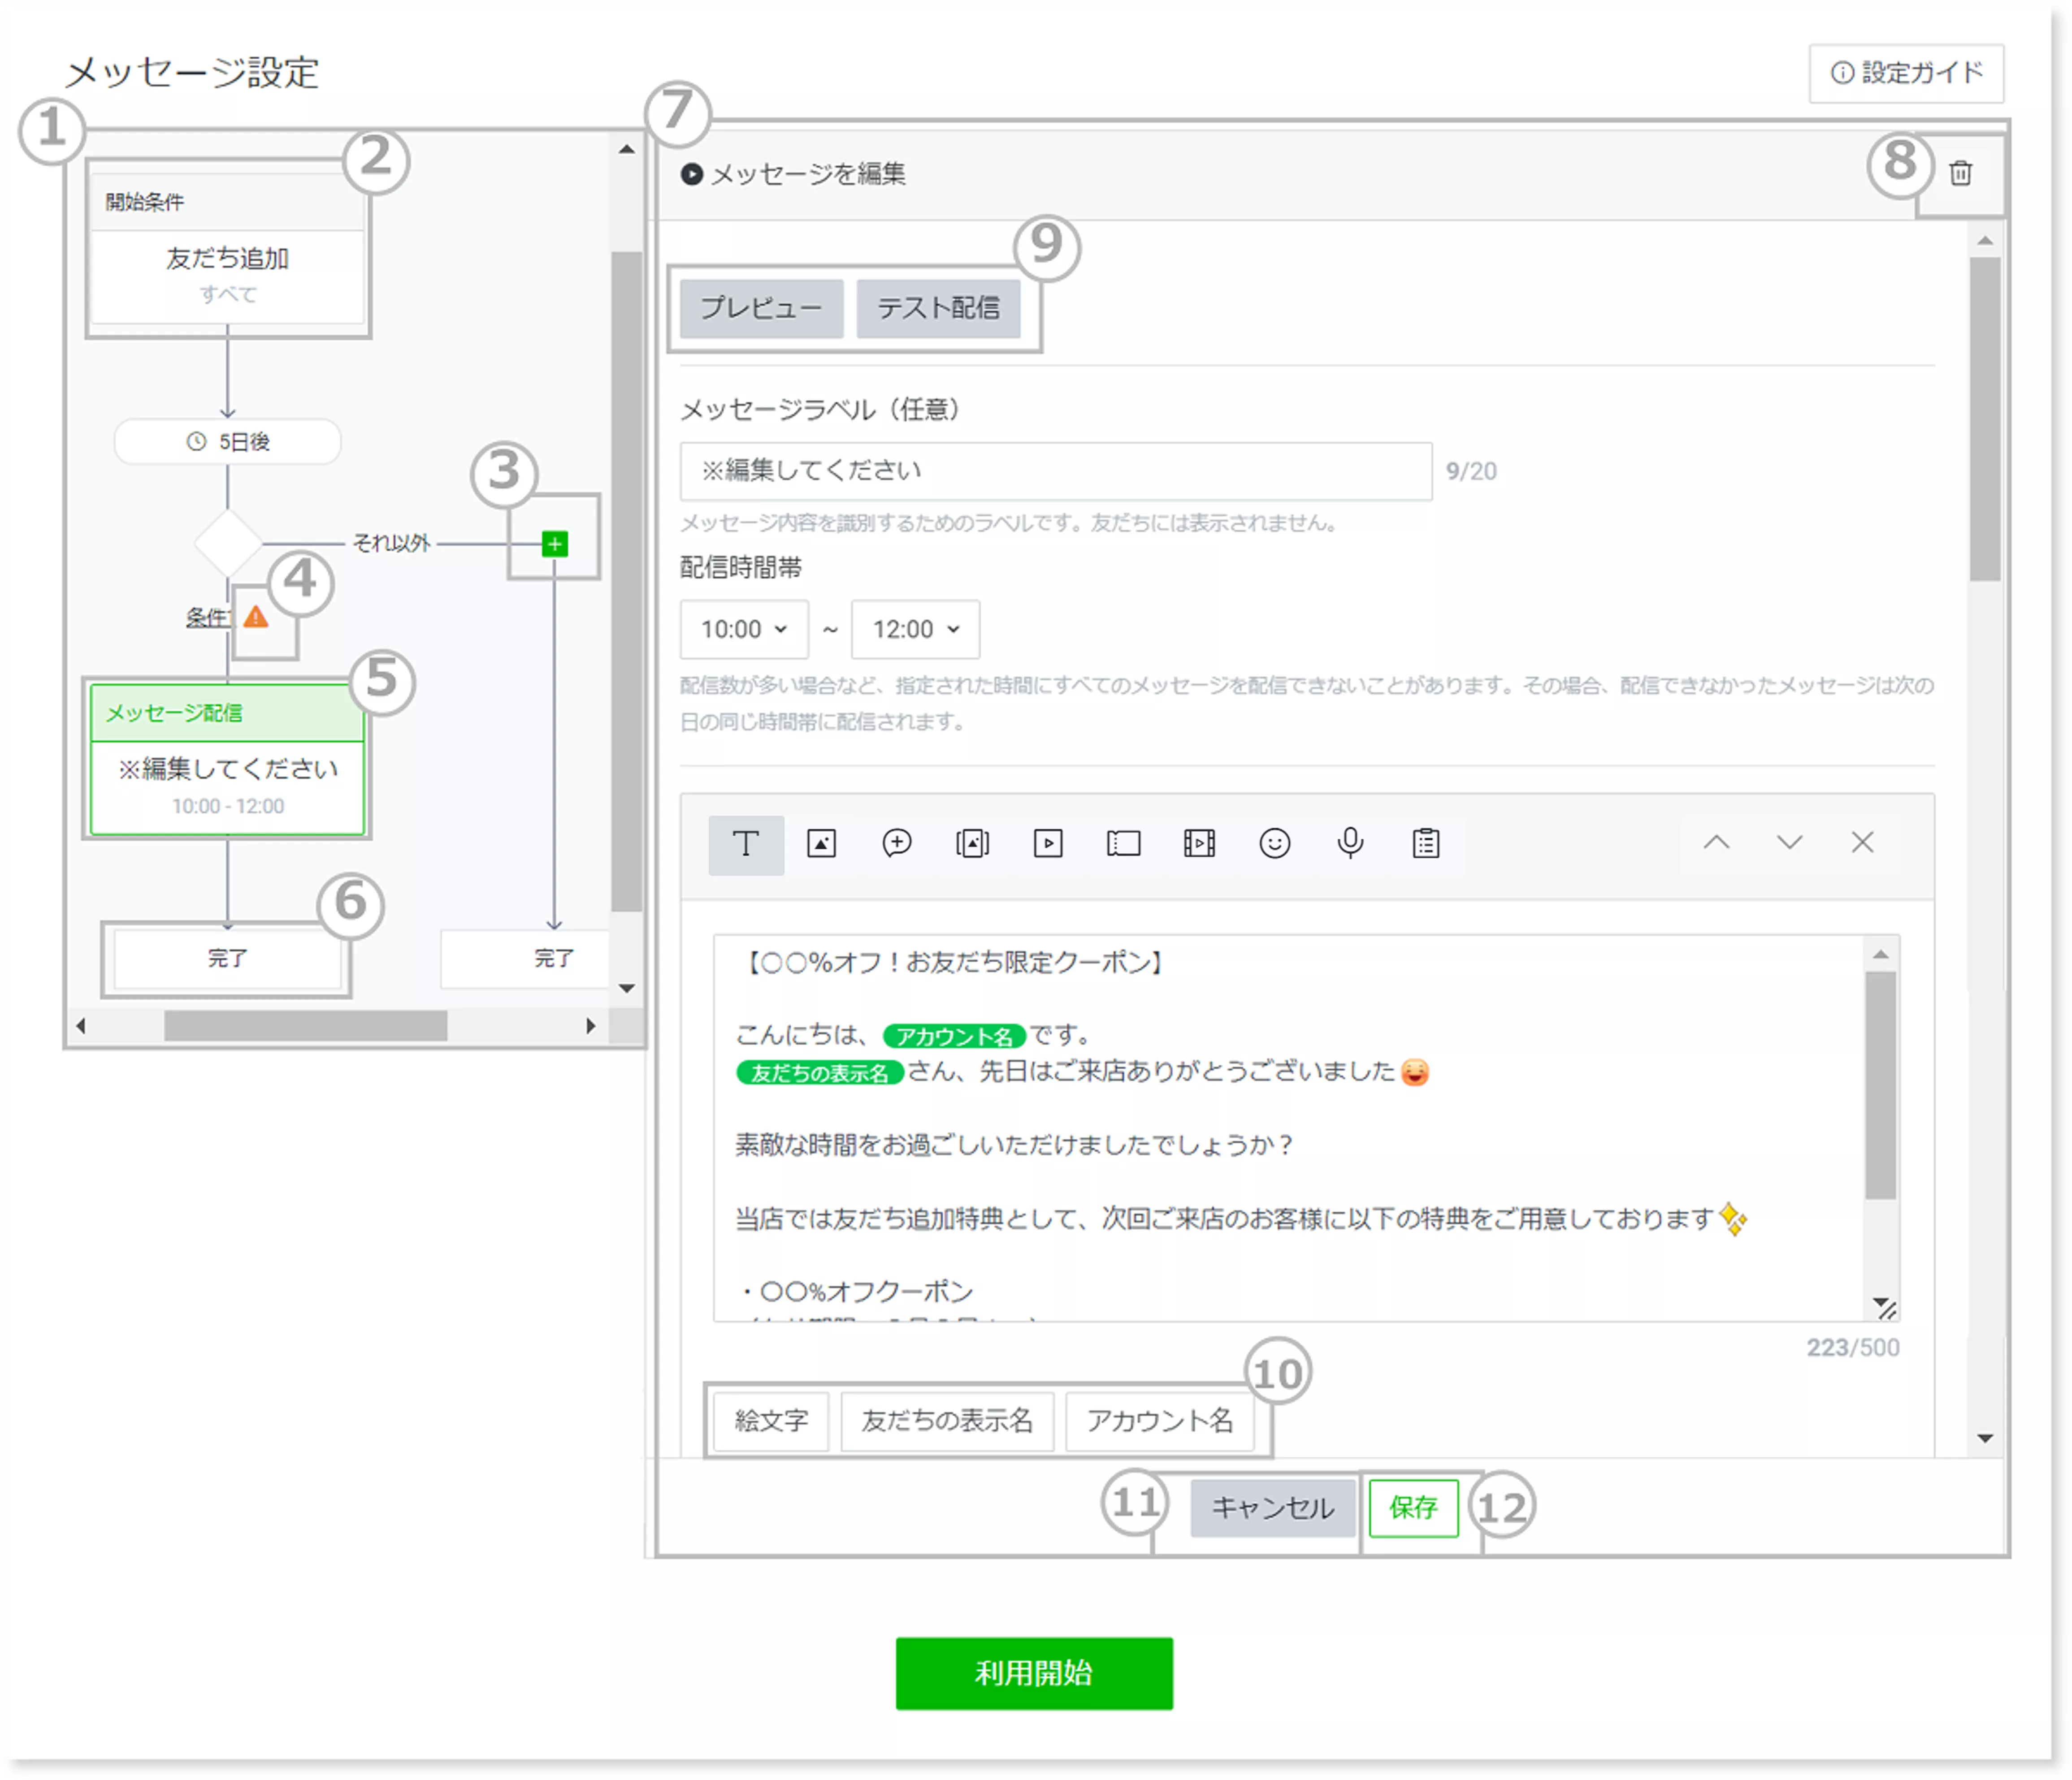Click the テスト配信 button
Image resolution: width=2072 pixels, height=1780 pixels.
[x=938, y=308]
